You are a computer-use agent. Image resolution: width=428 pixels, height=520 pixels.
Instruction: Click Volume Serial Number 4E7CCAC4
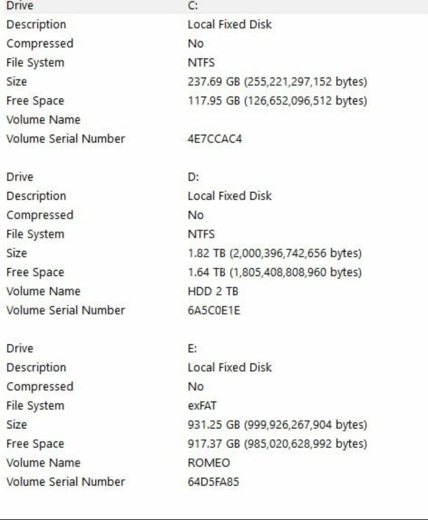pos(215,139)
